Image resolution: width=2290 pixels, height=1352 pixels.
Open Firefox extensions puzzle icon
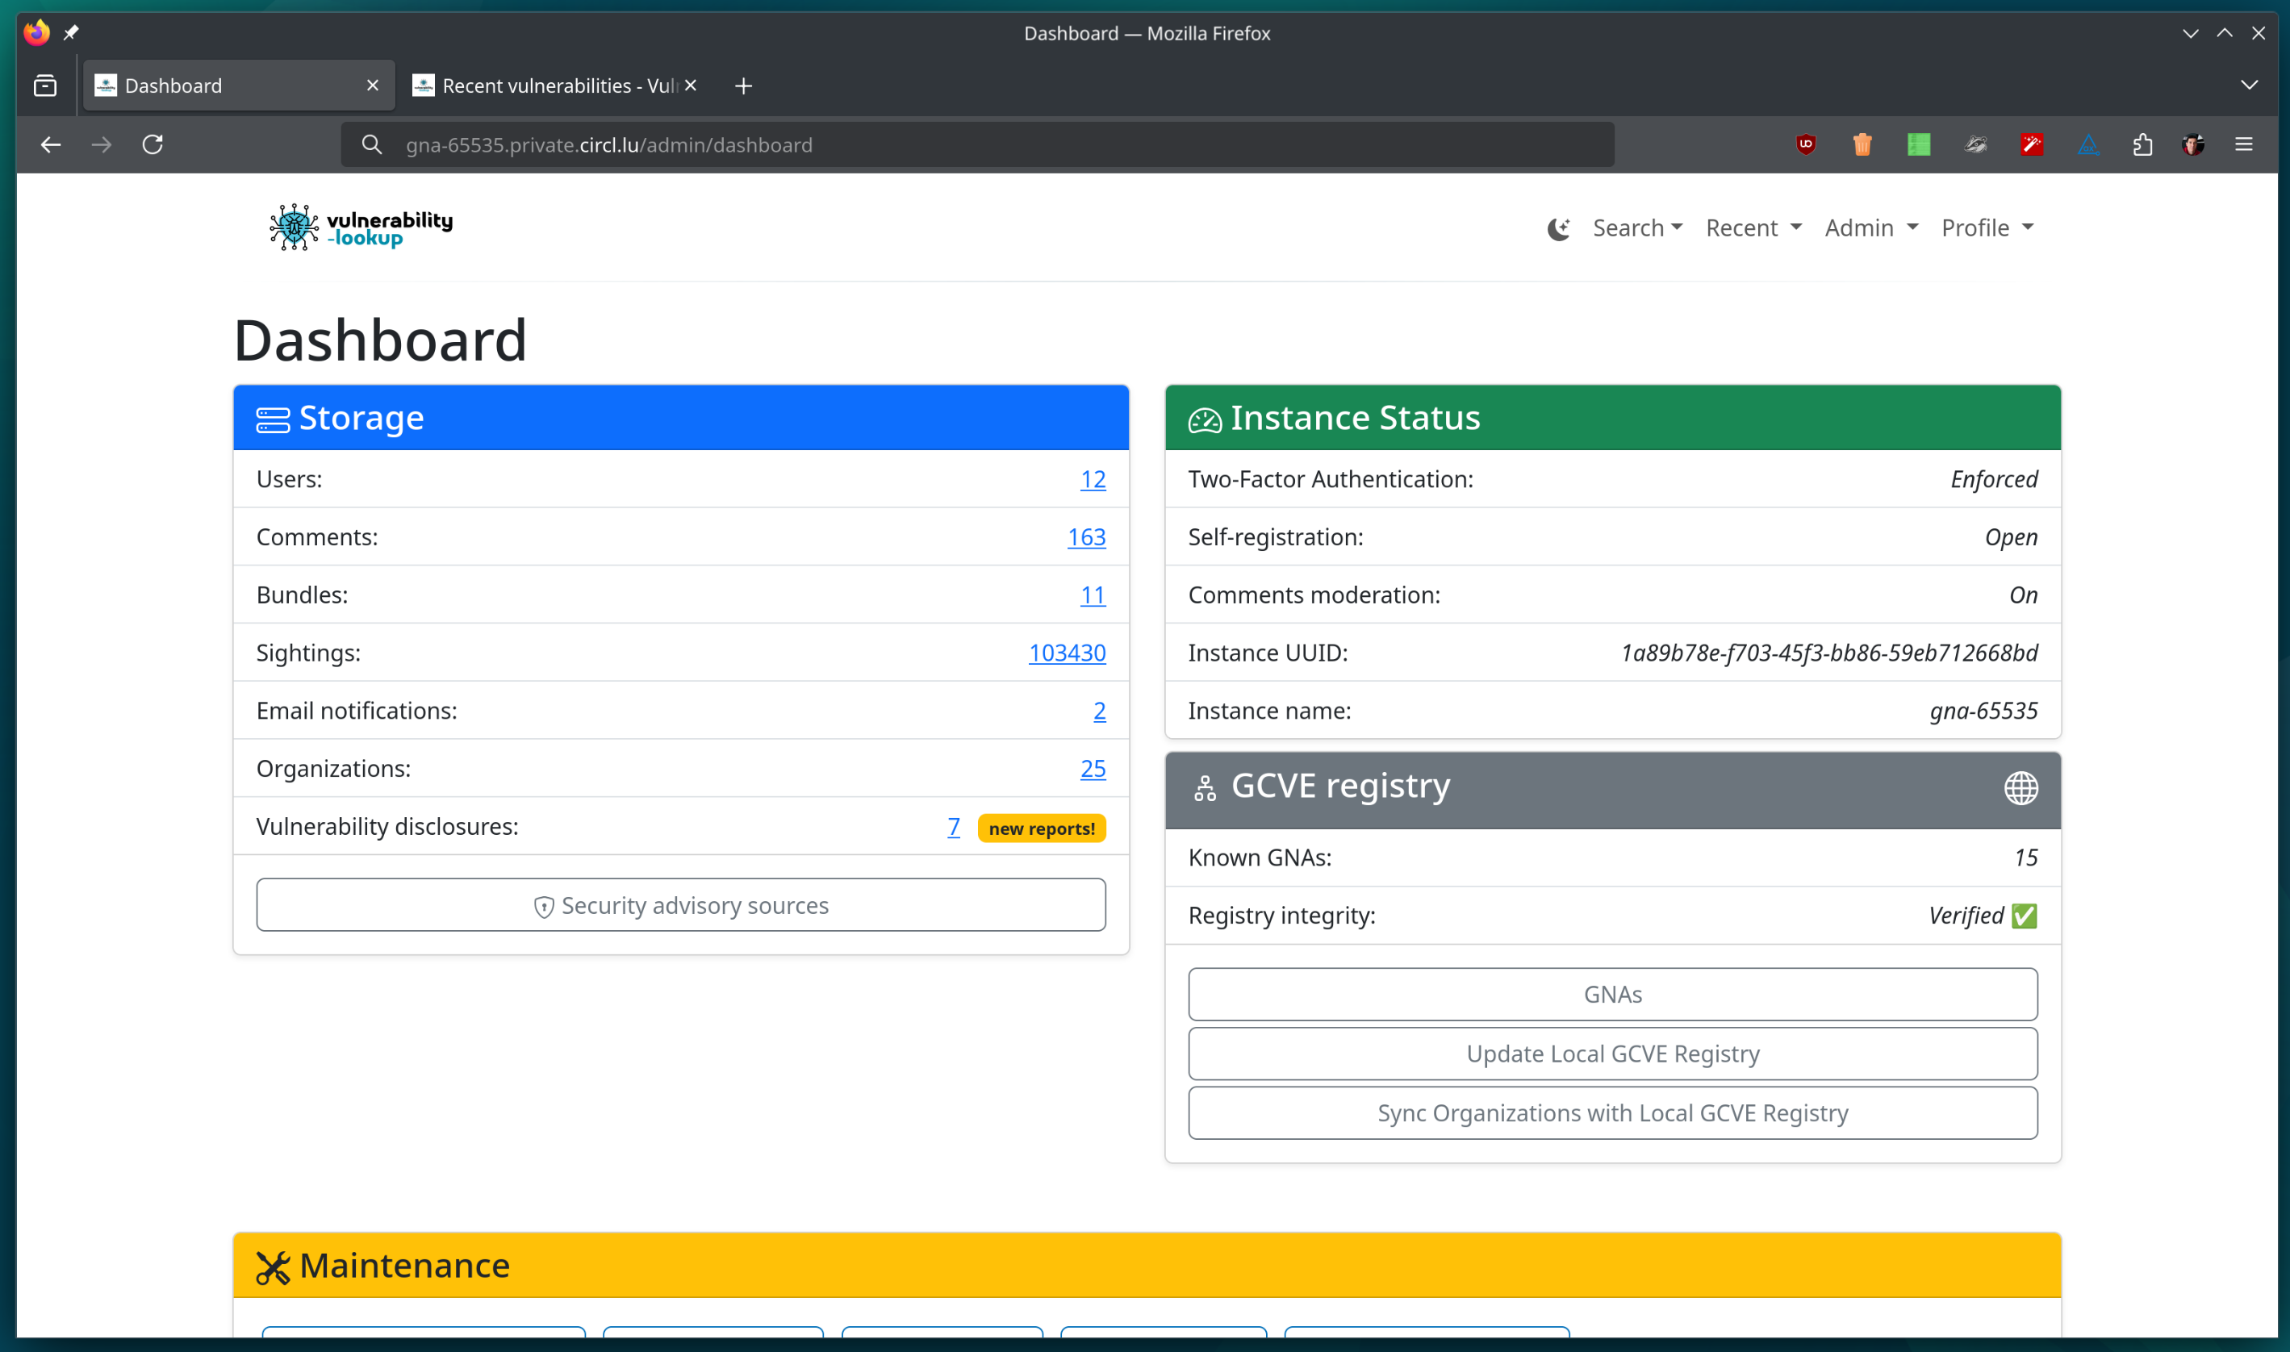tap(2142, 144)
